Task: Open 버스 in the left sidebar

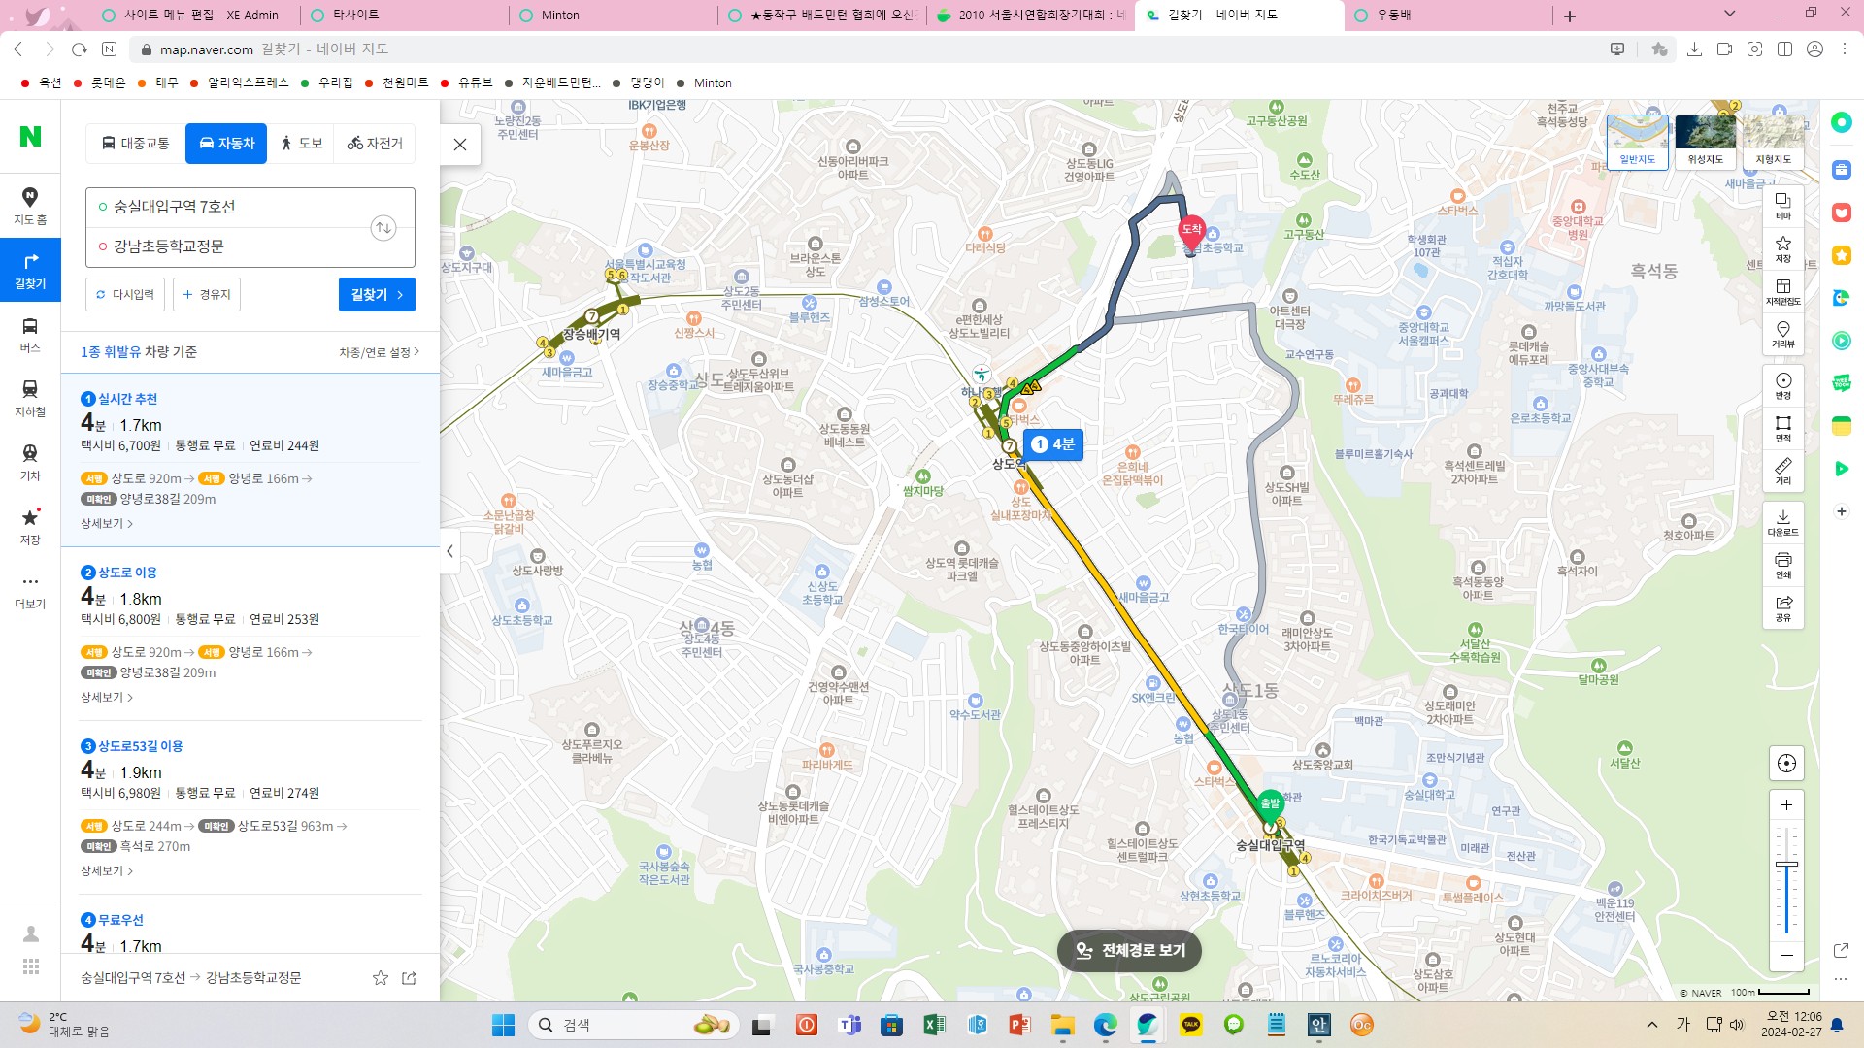Action: (30, 334)
